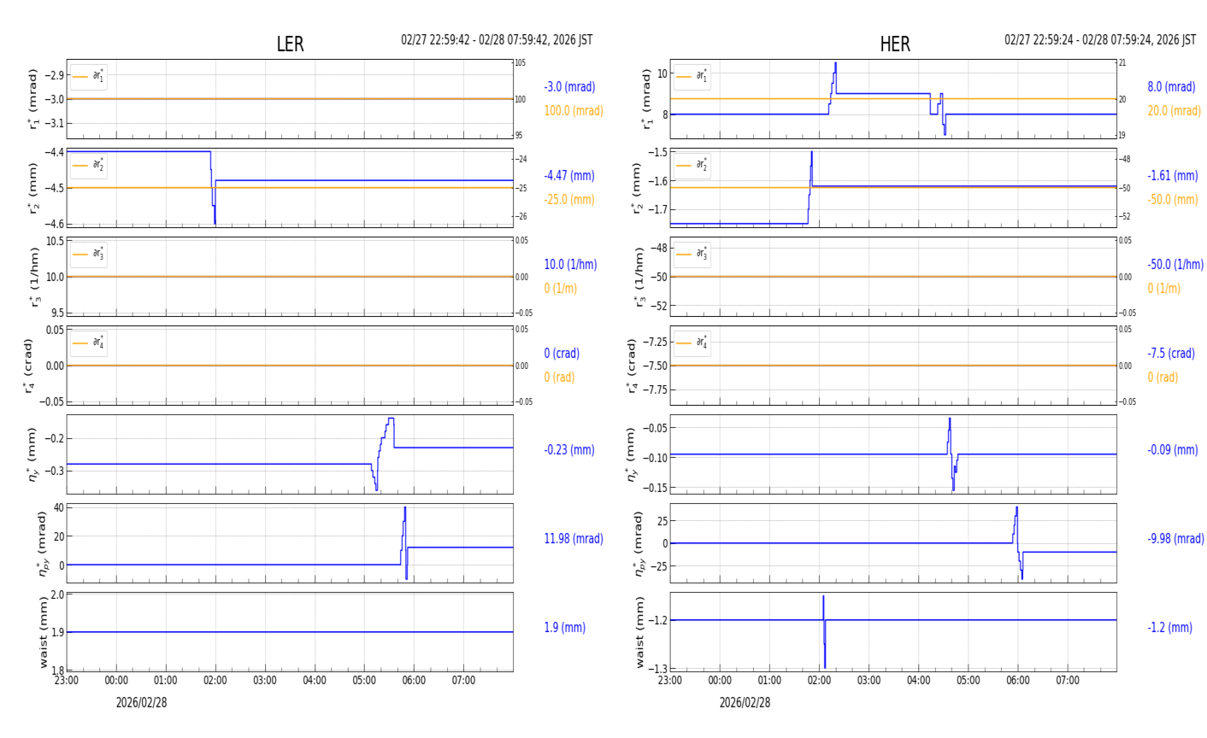Click the HER r3* (1/hm) axis label
This screenshot has width=1207, height=738.
tap(639, 277)
